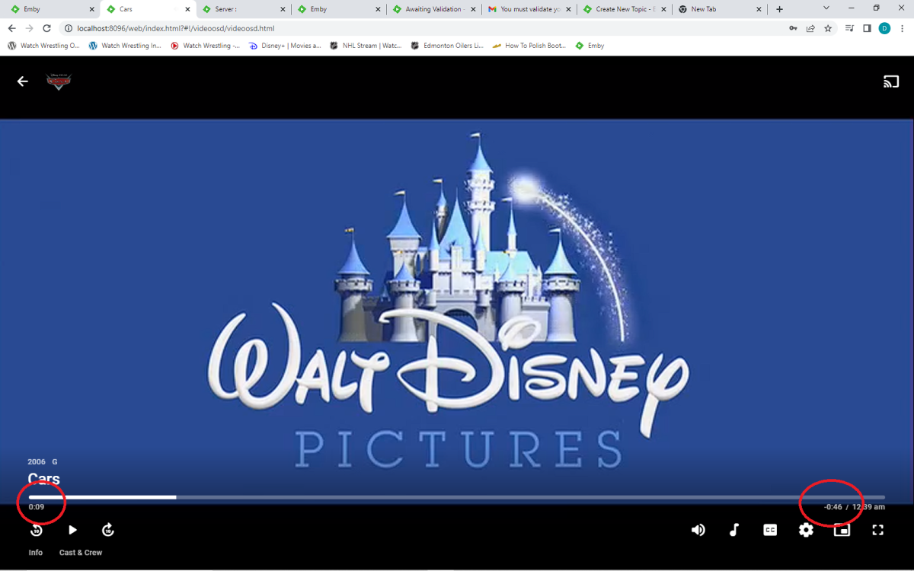The height and width of the screenshot is (571, 914).
Task: Click the localhost:8096 address bar
Action: pyautogui.click(x=427, y=28)
